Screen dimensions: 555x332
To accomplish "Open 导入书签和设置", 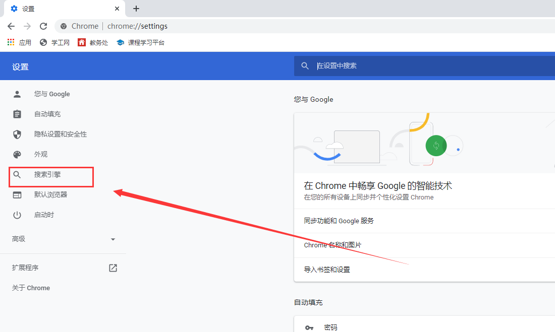I will pyautogui.click(x=328, y=269).
